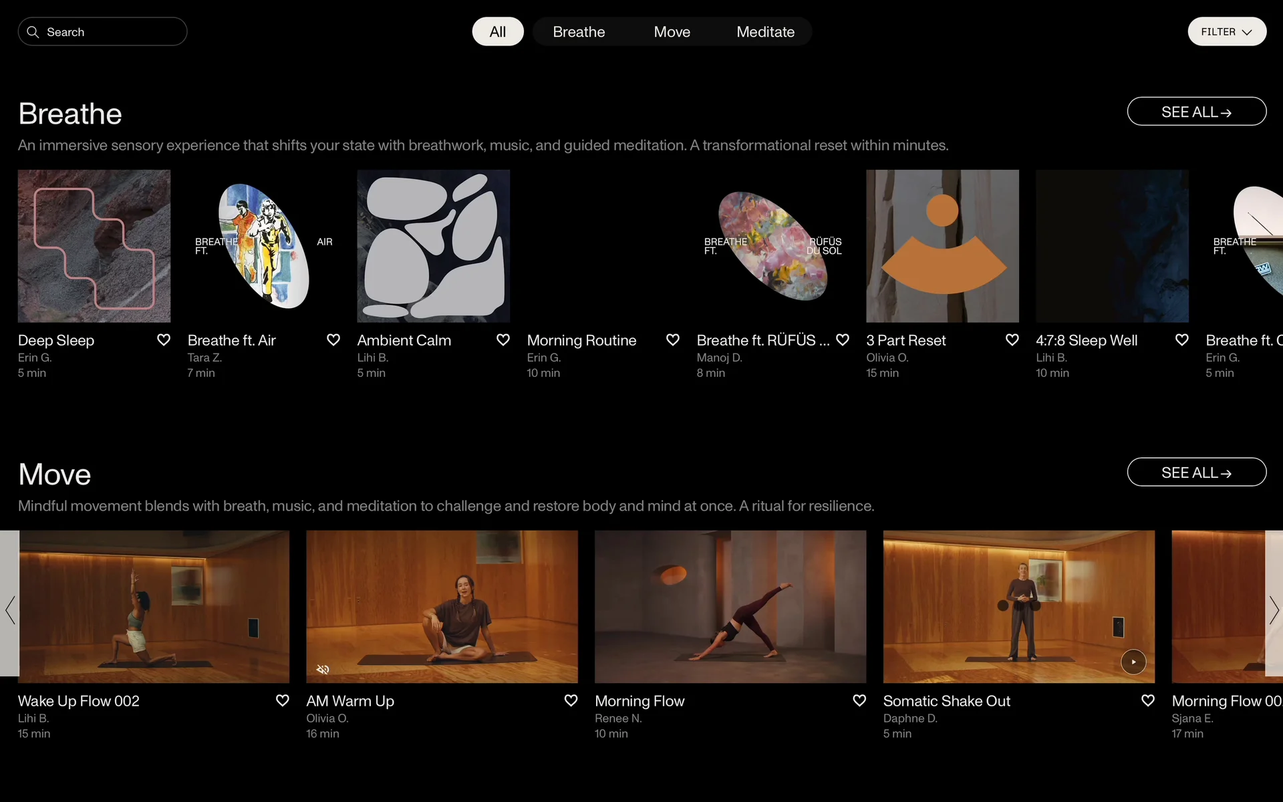This screenshot has height=802, width=1283.
Task: Favorite AM Warm Up with heart icon
Action: [571, 700]
